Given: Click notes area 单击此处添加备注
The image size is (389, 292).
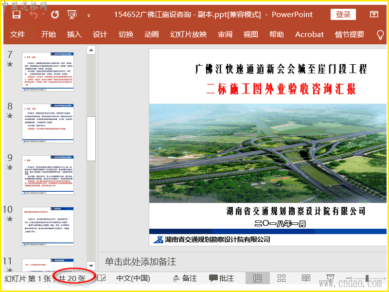Looking at the screenshot, I should pyautogui.click(x=141, y=262).
